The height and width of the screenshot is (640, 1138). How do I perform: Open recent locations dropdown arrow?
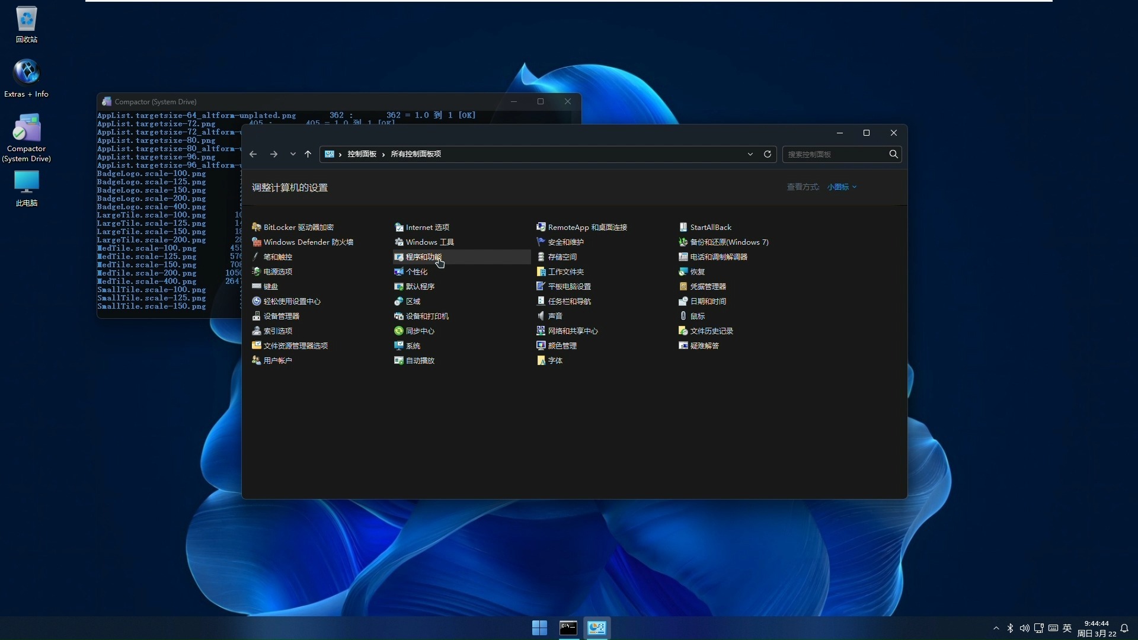tap(293, 154)
